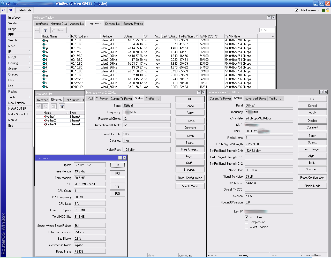Switch to the Security Profiles tab
Image resolution: width=331 pixels, height=258 pixels.
(x=133, y=24)
